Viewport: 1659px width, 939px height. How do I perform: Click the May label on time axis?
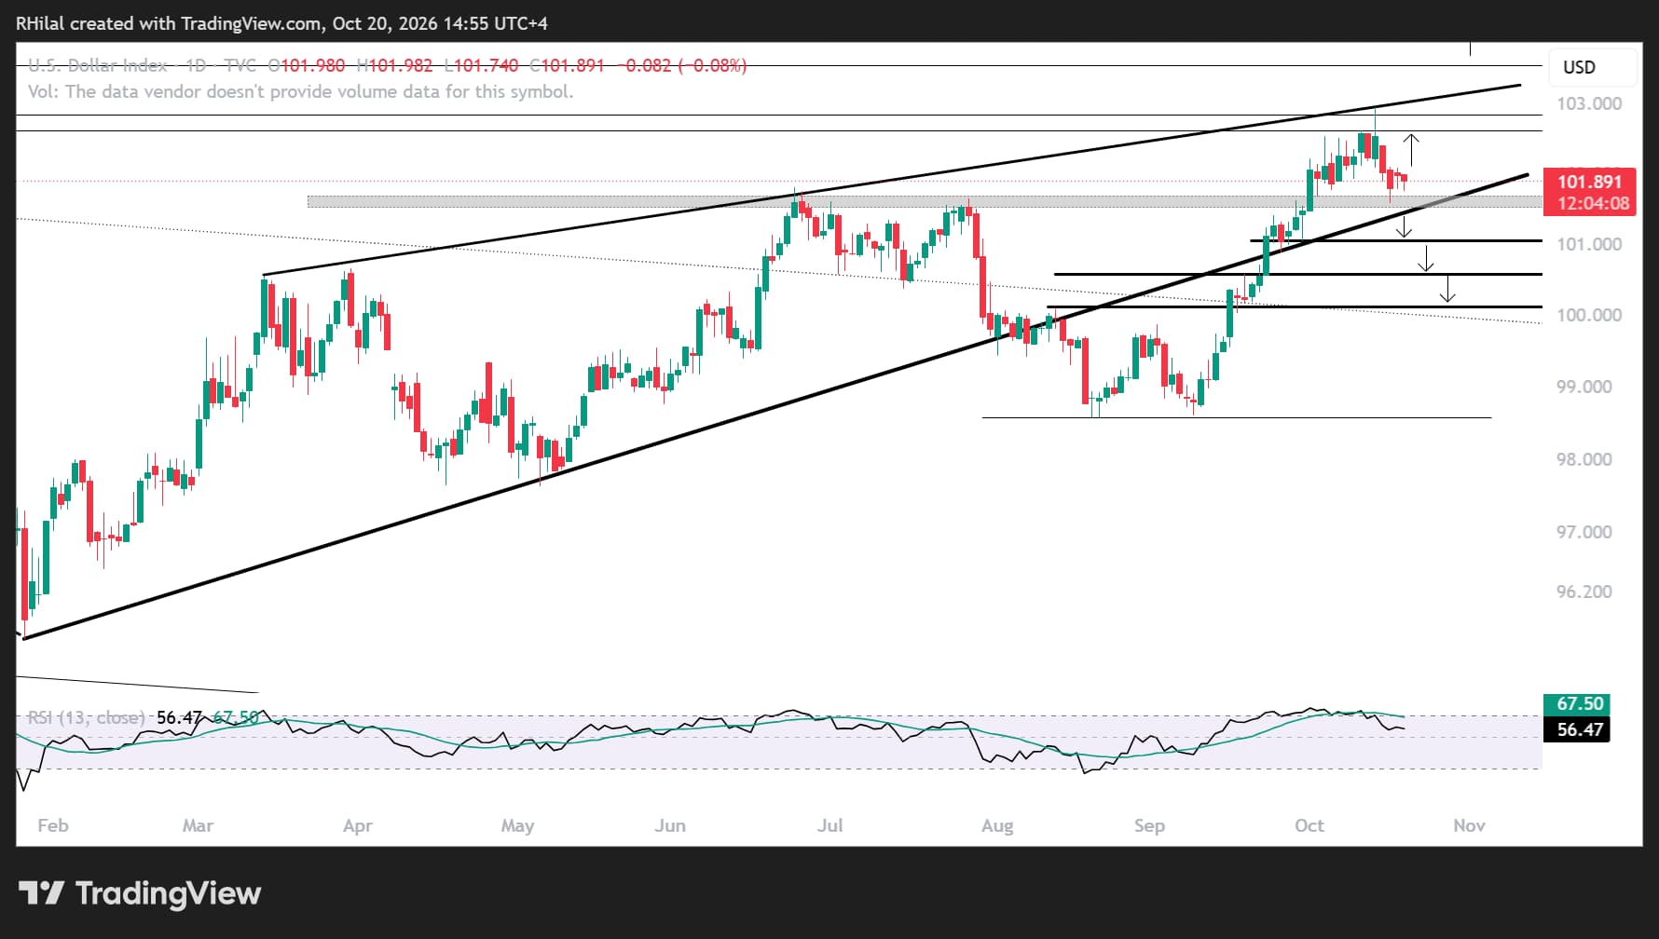click(x=517, y=825)
